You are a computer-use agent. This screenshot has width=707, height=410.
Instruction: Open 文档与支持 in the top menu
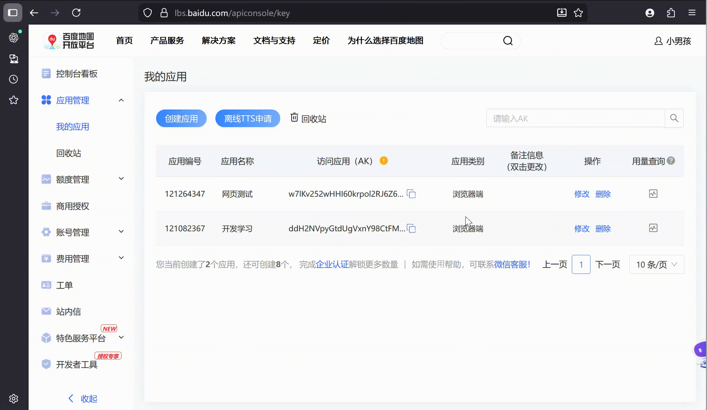(274, 41)
